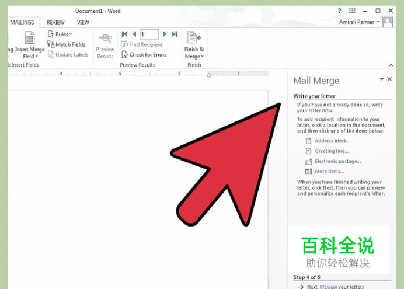
Task: Click the Match Fields icon
Action: coord(50,44)
